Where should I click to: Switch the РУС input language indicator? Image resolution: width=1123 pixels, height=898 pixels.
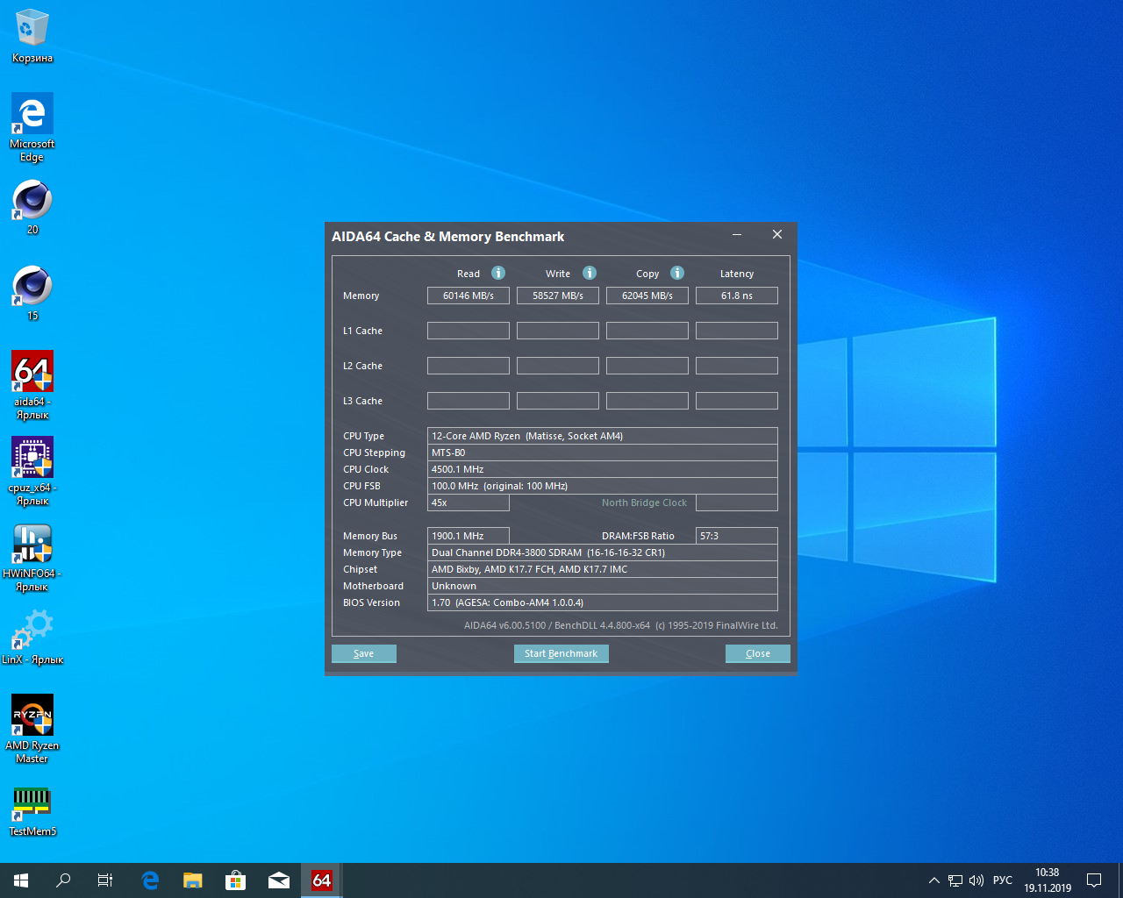[1003, 880]
